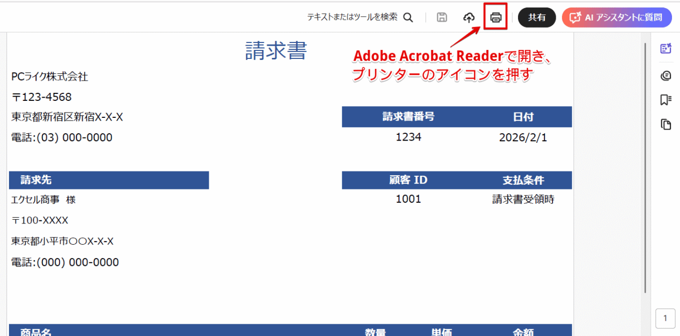This screenshot has height=336, width=680.
Task: Click the search magnifier icon
Action: point(408,16)
